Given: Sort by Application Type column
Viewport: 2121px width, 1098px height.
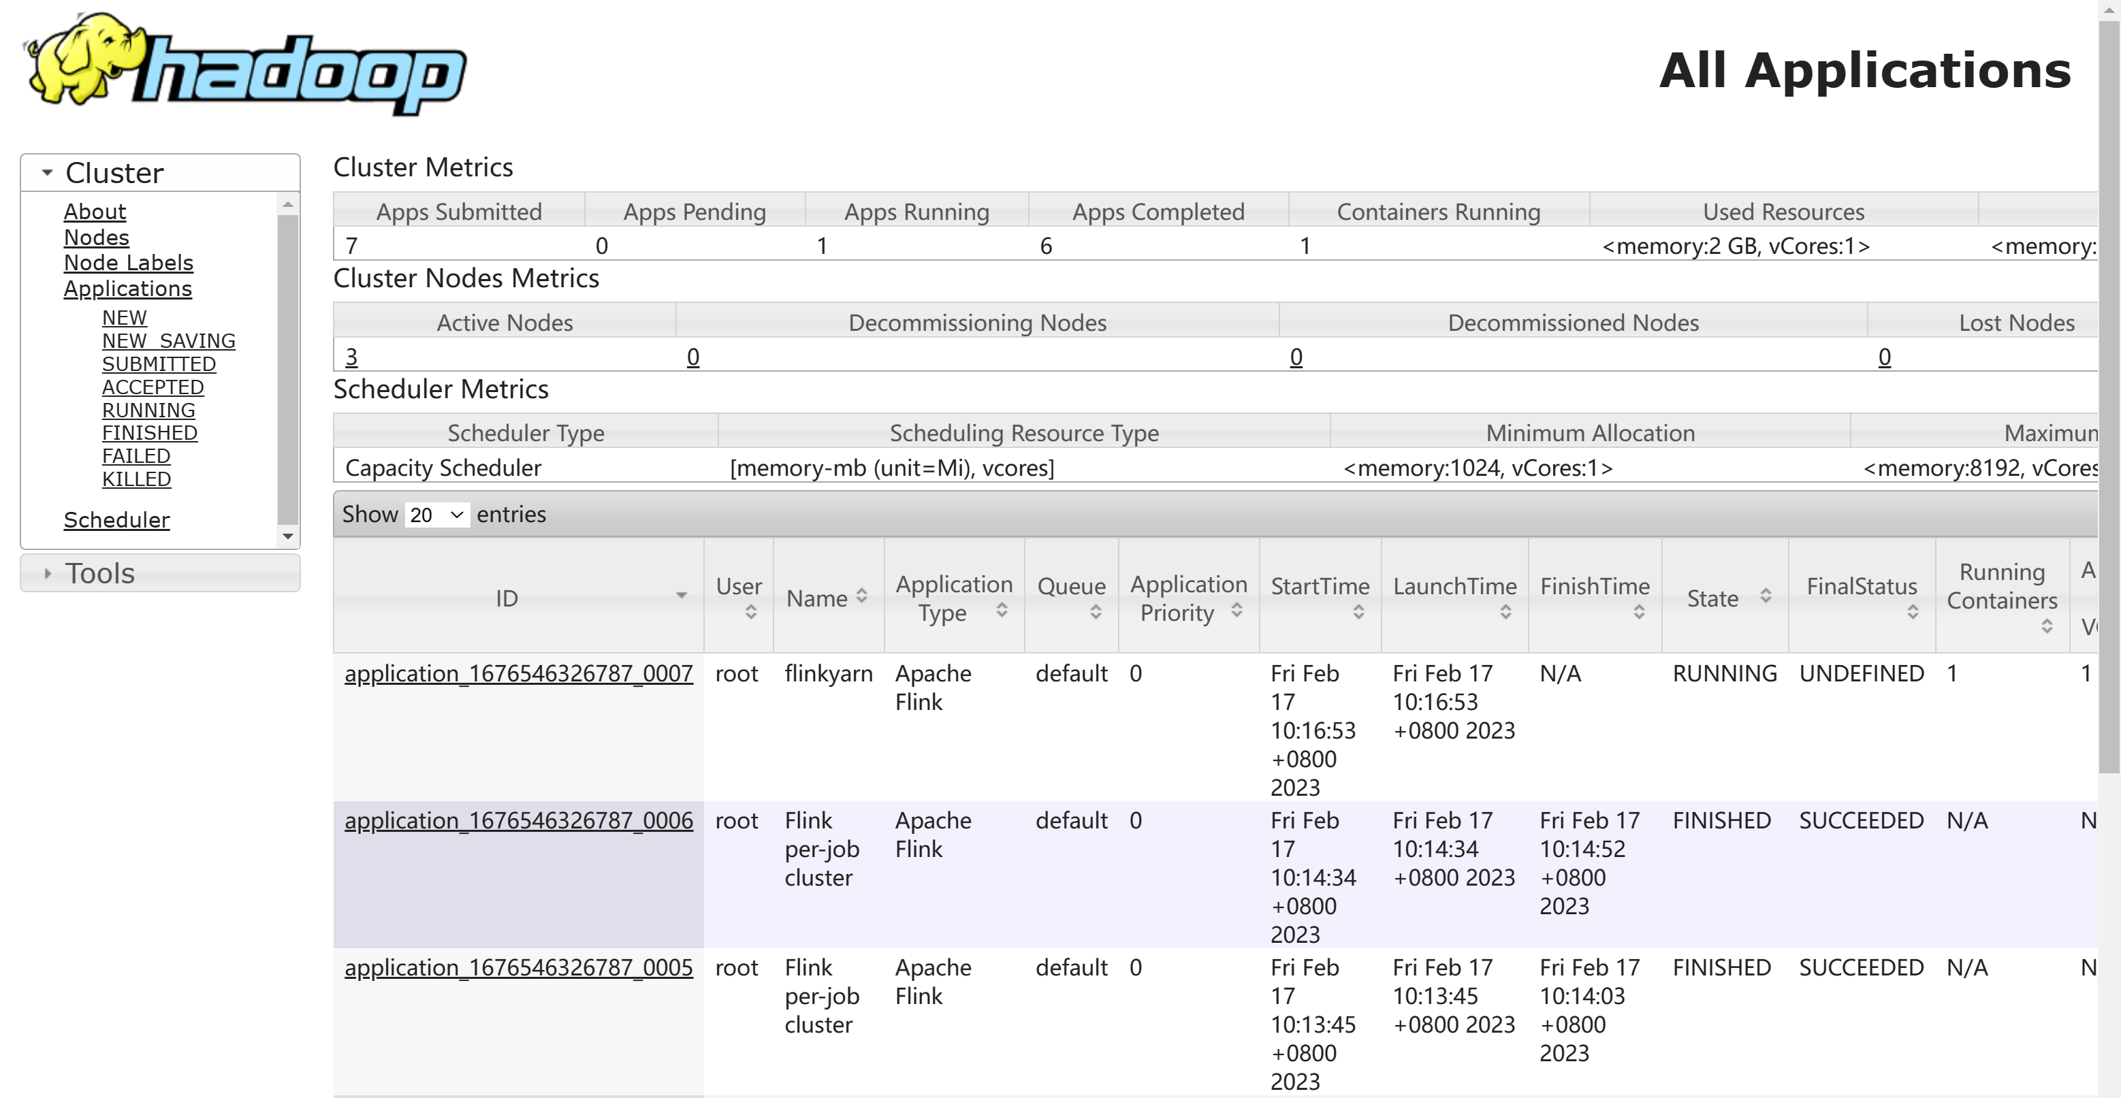Looking at the screenshot, I should pyautogui.click(x=955, y=596).
